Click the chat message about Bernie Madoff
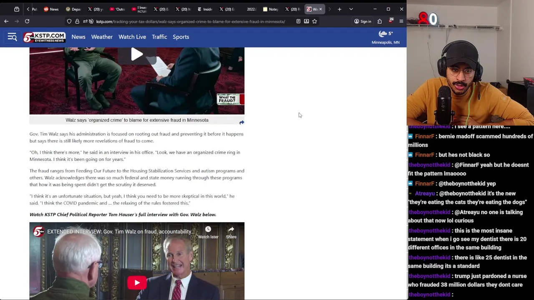Screen dimensions: 534x300 click(x=471, y=140)
